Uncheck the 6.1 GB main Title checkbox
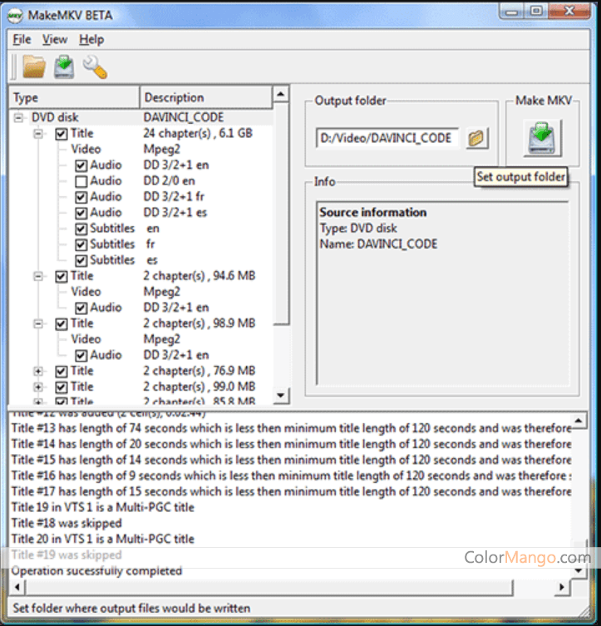The width and height of the screenshot is (601, 626). [x=62, y=134]
